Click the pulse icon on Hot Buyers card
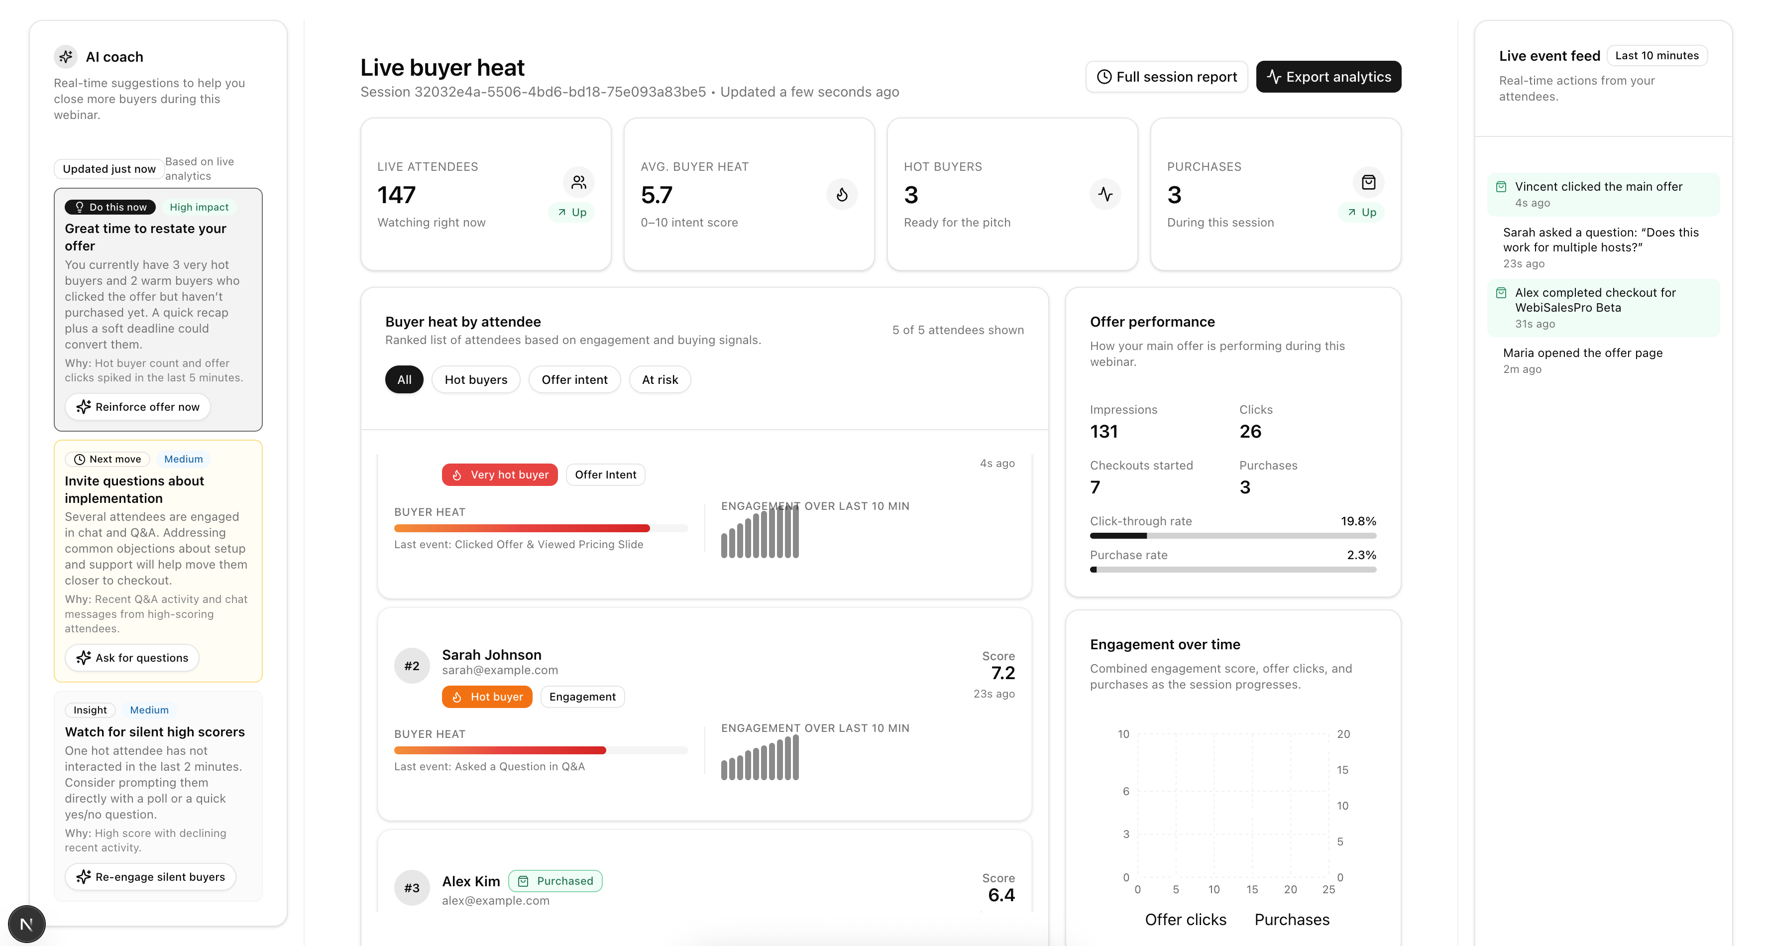The width and height of the screenshot is (1765, 946). (1105, 194)
